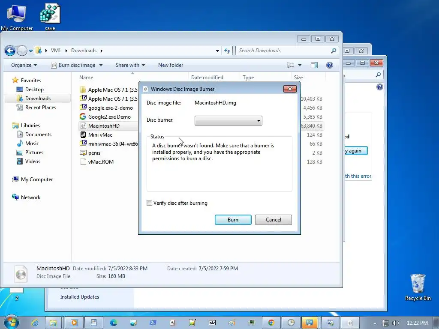Click Installed Updates link in background window
This screenshot has height=329, width=439.
(79, 297)
